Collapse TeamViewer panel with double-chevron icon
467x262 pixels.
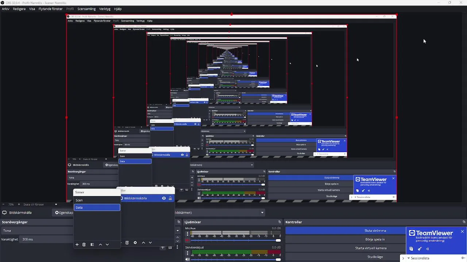428,249
